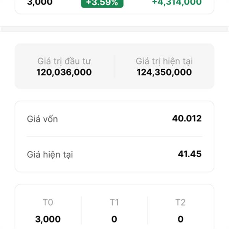Tap the 120,036,000 investment value
Viewport: 229px width, 229px height.
click(x=64, y=72)
